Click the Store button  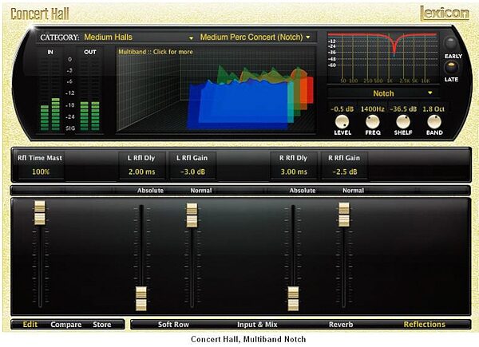pos(102,324)
